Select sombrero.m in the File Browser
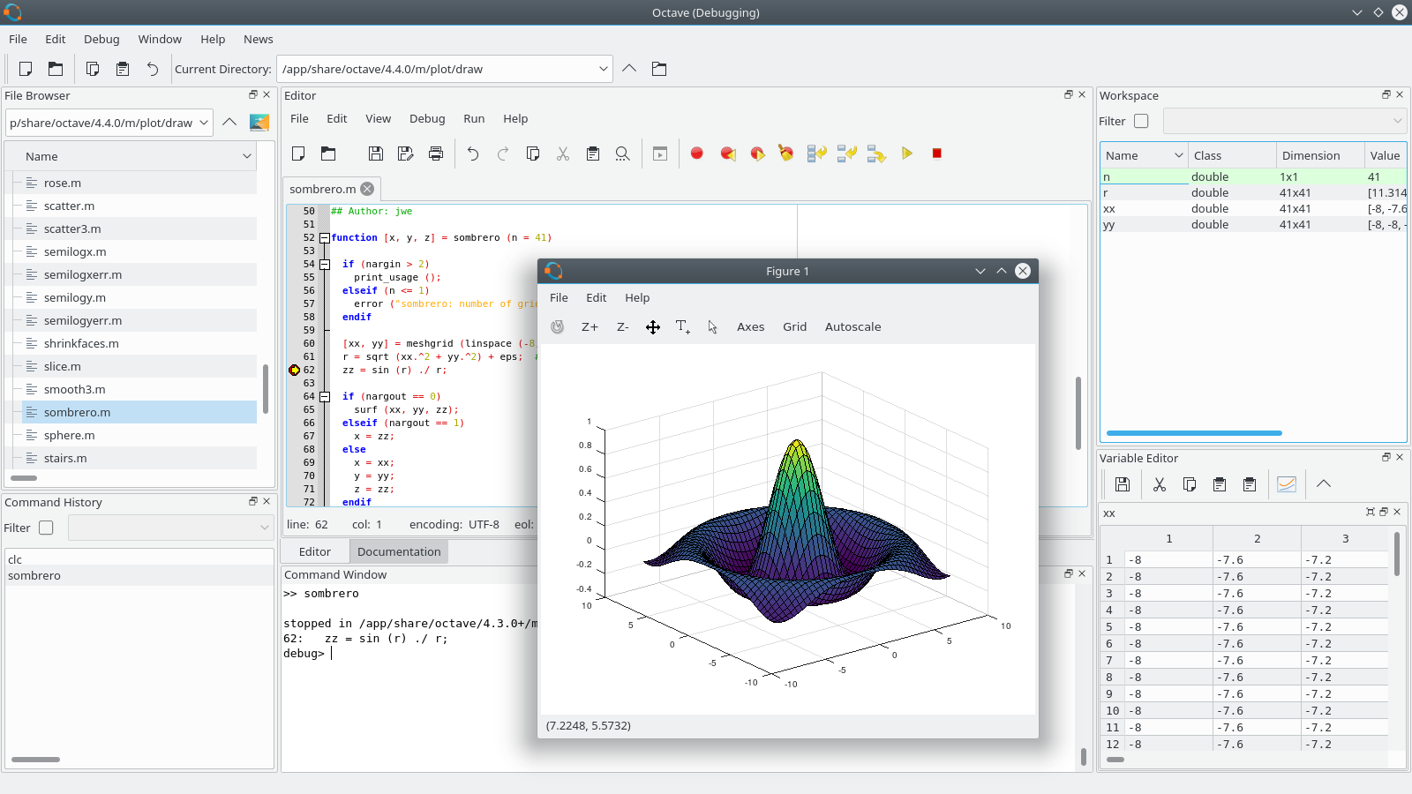 77,412
